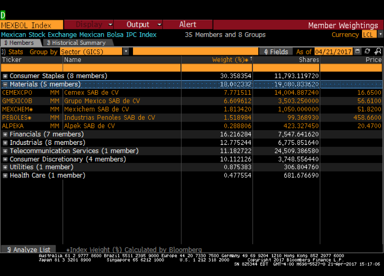Click the Ticker column filter field
The width and height of the screenshot is (384, 276).
click(31, 68)
